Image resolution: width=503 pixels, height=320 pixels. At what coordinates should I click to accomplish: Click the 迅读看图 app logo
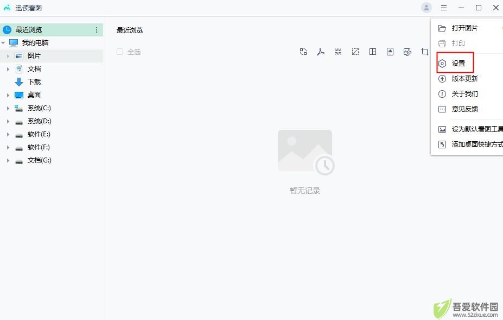click(x=7, y=8)
